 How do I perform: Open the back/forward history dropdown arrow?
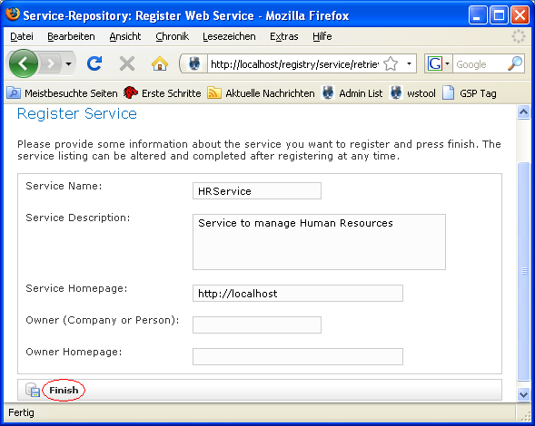coord(69,63)
